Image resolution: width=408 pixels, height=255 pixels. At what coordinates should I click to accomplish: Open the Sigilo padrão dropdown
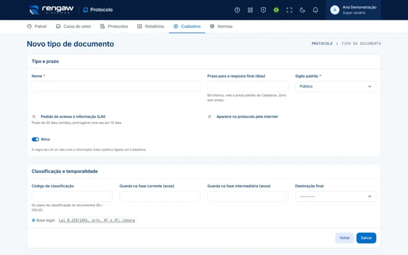click(x=335, y=86)
